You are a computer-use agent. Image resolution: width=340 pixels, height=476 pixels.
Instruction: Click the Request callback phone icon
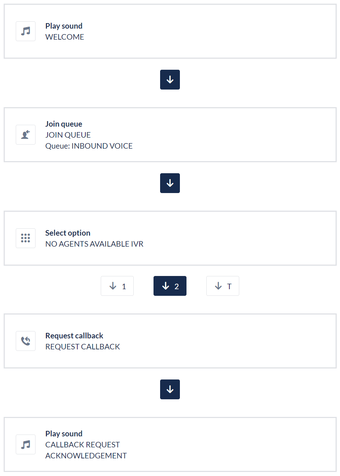pyautogui.click(x=26, y=341)
